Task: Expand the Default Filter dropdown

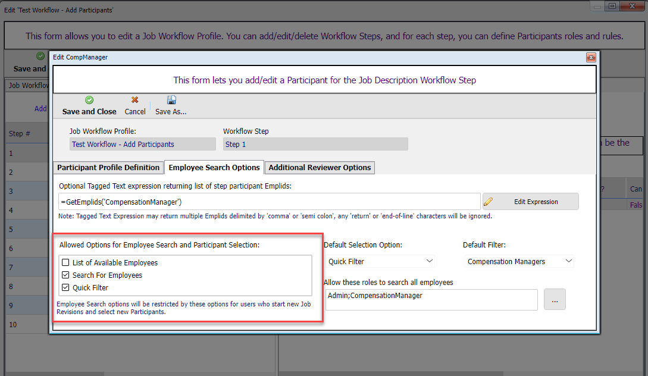Action: (519, 261)
